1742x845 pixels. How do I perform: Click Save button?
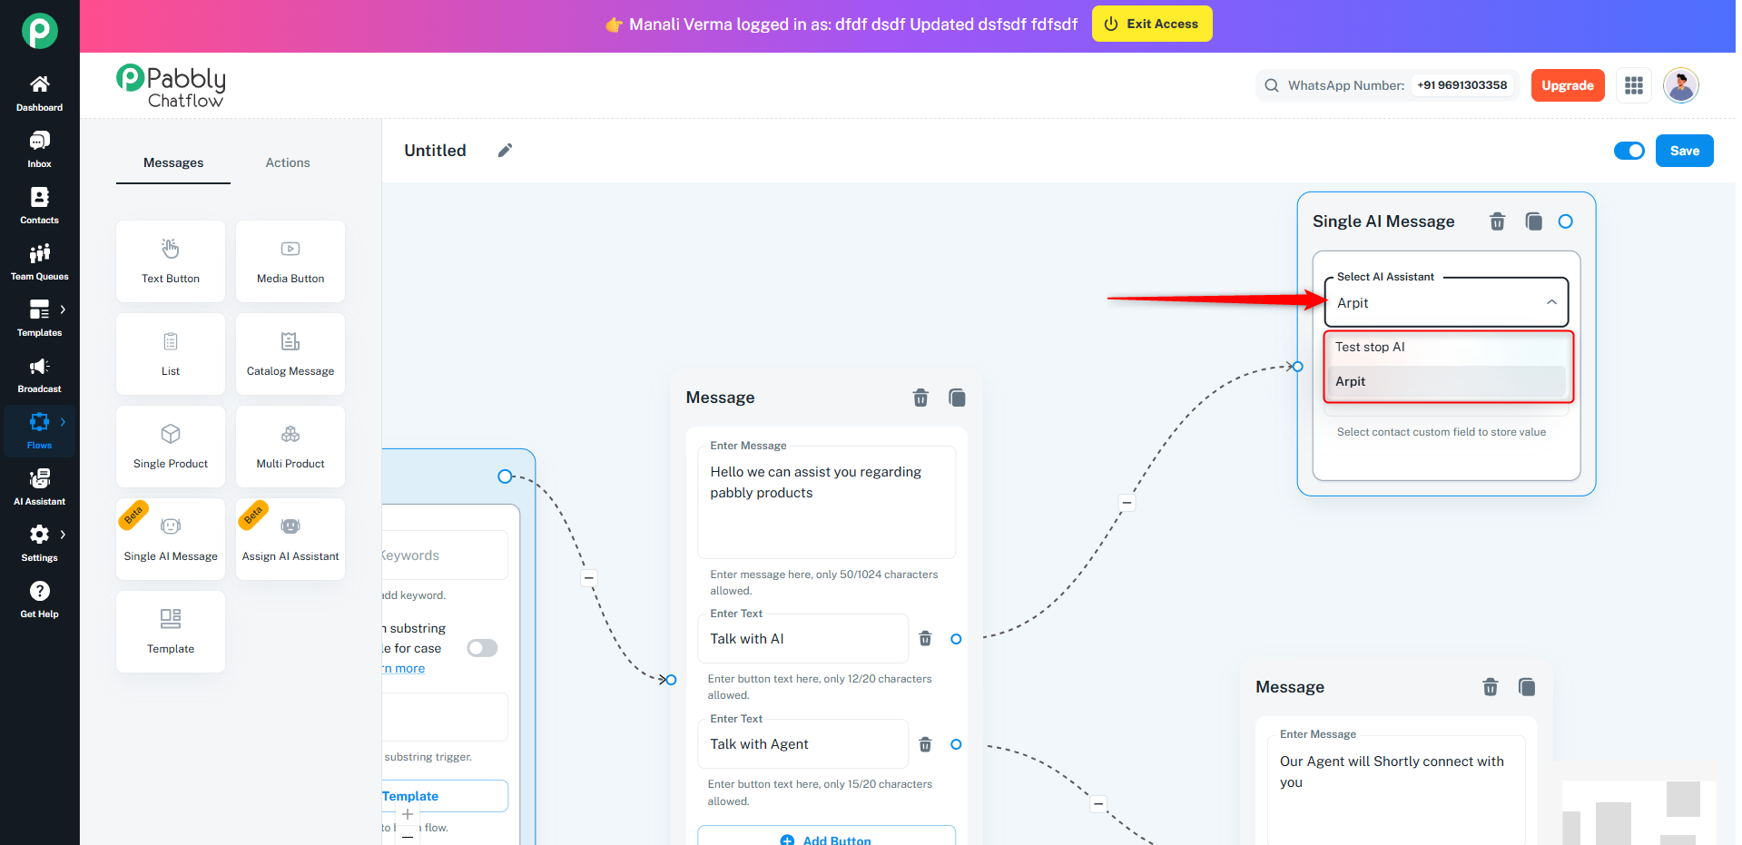click(1684, 151)
